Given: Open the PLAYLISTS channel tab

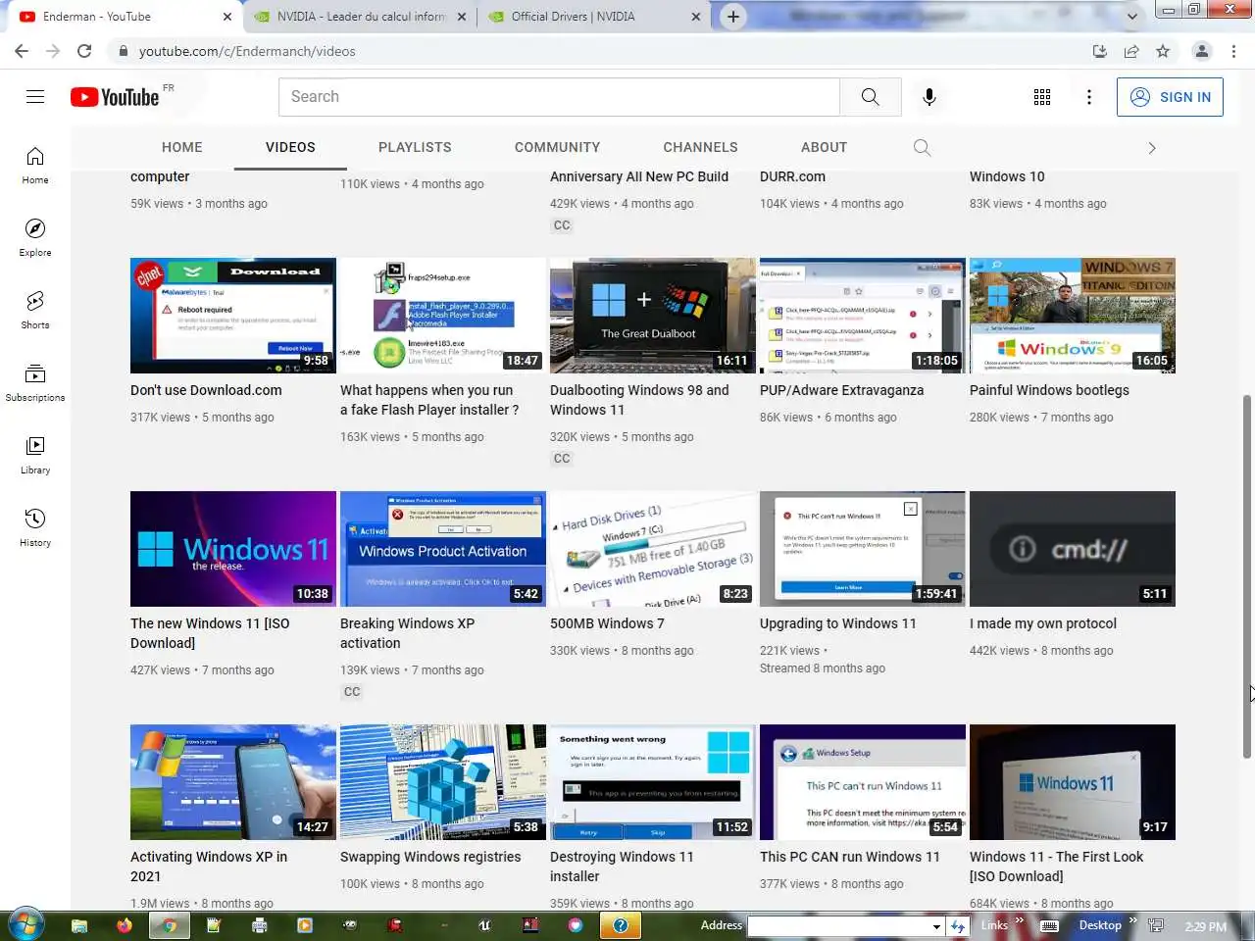Looking at the screenshot, I should pyautogui.click(x=415, y=147).
